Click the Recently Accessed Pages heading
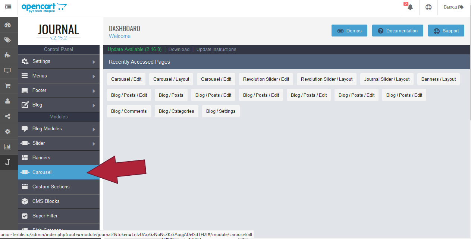This screenshot has width=471, height=239. click(139, 62)
